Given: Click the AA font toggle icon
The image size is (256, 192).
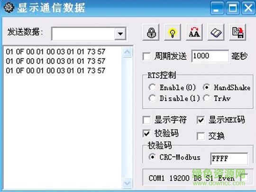Looking at the screenshot, I should (194, 32).
